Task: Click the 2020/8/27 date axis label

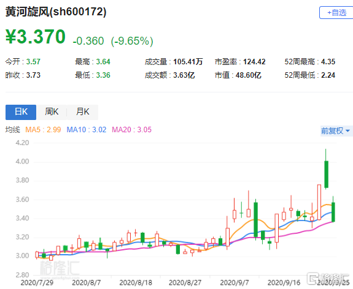Action: 185,282
